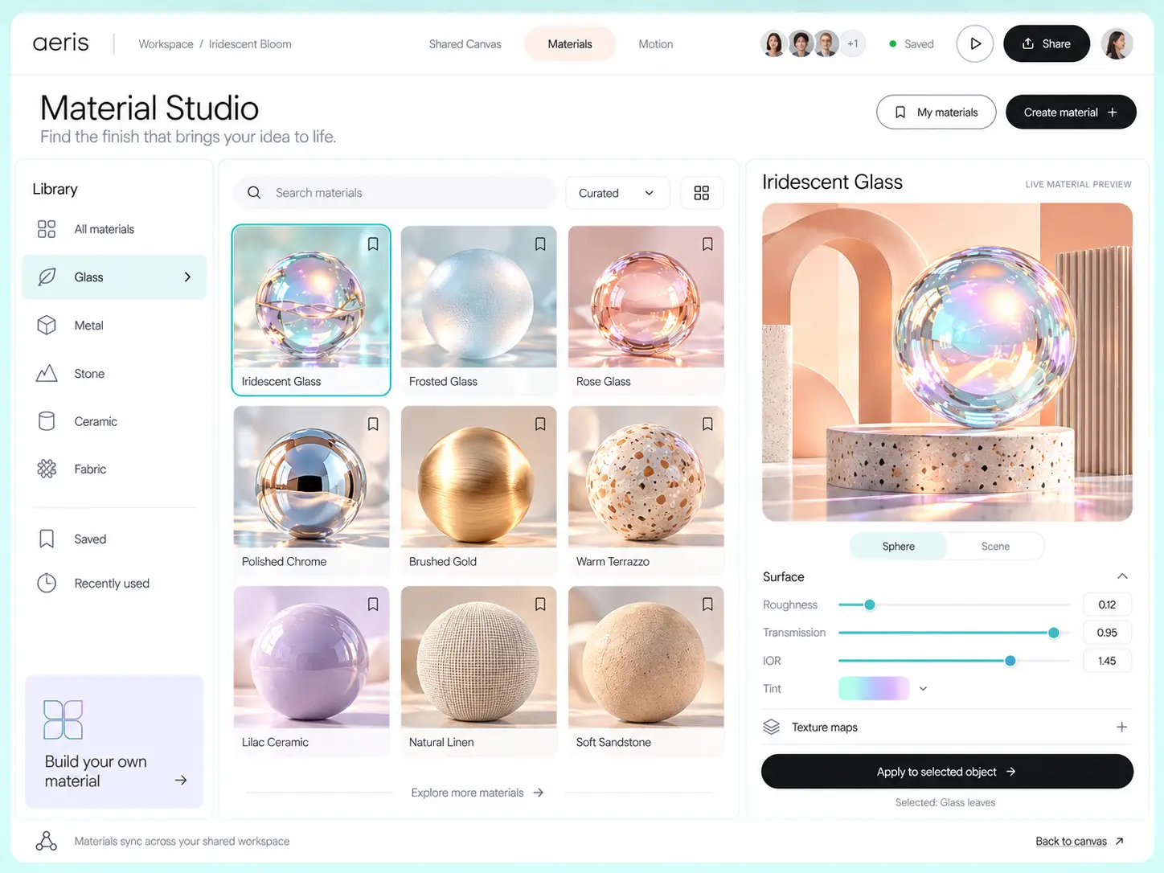Apply to selected object button

947,772
